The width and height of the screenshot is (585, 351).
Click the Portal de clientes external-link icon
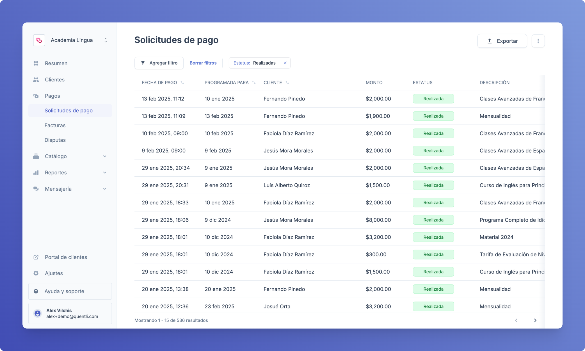click(36, 257)
